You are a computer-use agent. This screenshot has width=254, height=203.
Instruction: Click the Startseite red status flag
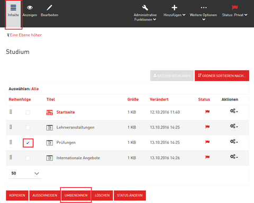[x=207, y=112]
